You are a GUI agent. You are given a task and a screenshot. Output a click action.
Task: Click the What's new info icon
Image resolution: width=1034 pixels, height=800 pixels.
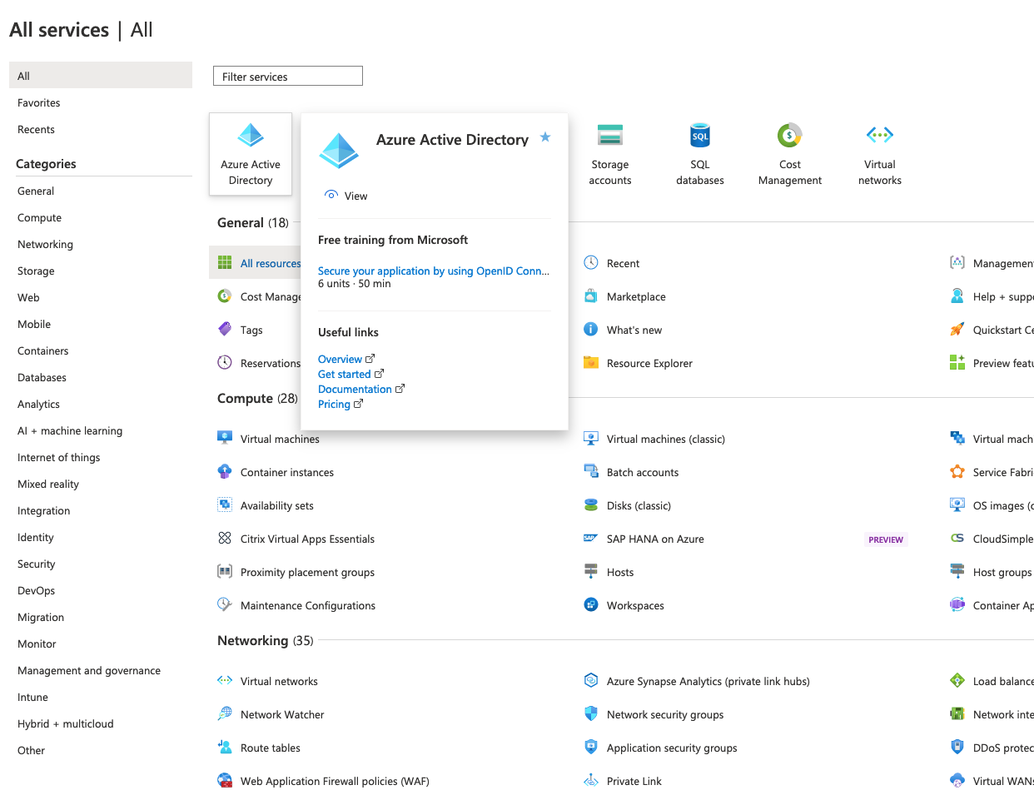click(x=591, y=329)
